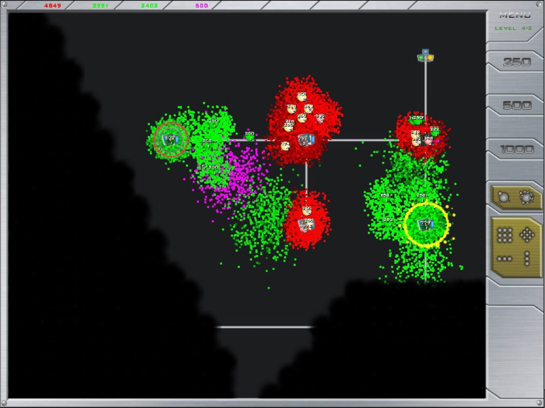Target the red unit labeled 104
Screen dimensions: 545x408
pos(286,146)
